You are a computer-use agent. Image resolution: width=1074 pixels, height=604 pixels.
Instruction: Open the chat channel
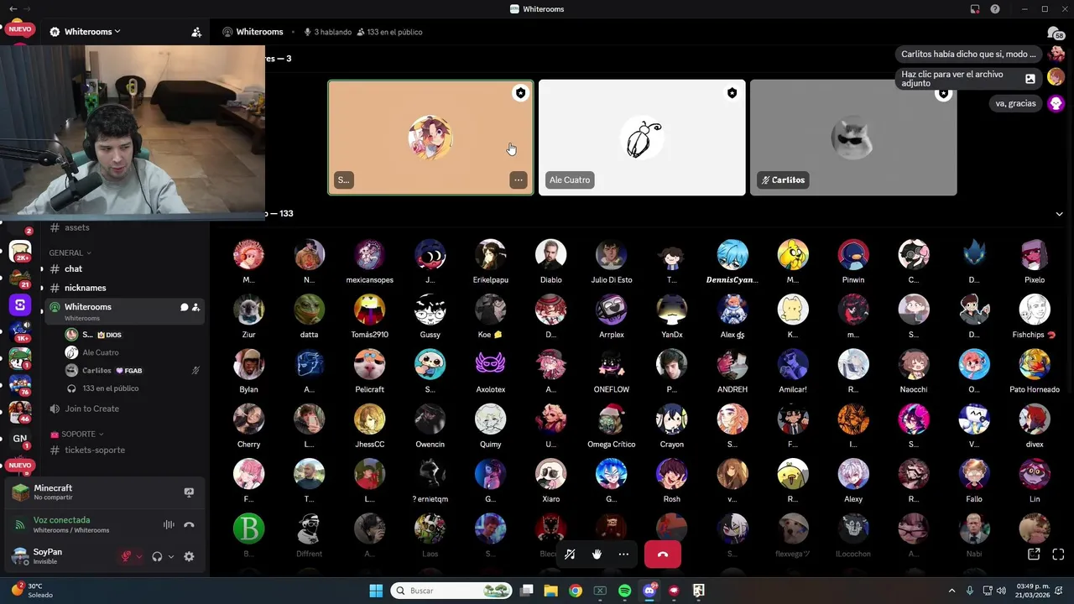point(126,268)
